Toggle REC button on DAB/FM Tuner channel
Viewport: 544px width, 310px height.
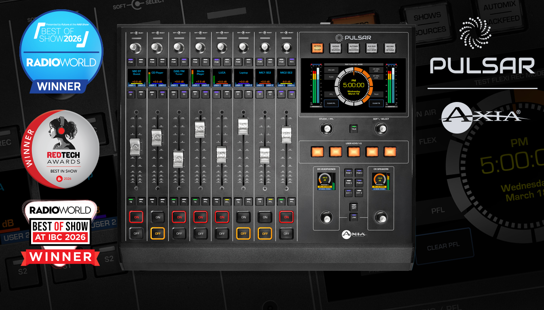[184, 62]
